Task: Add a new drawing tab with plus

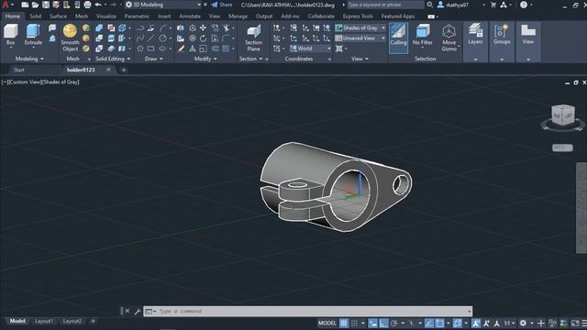Action: point(124,70)
